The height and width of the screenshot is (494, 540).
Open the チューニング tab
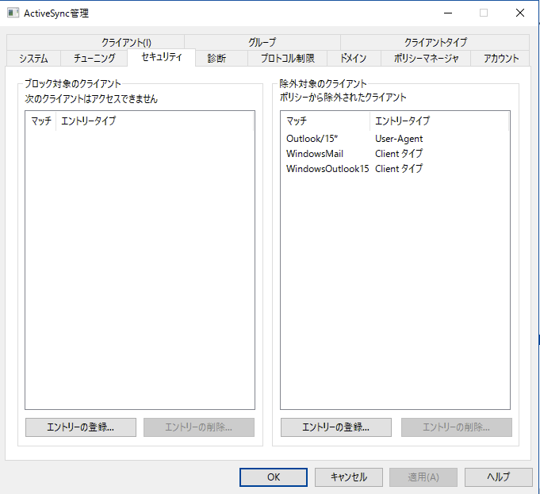click(94, 58)
